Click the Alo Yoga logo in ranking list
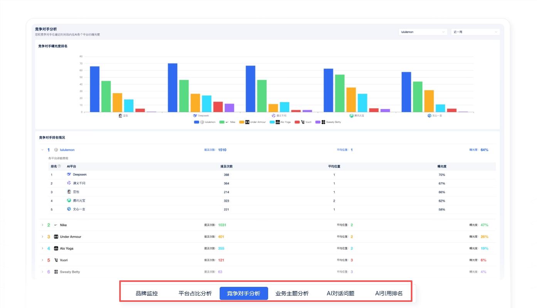This screenshot has height=308, width=537. (x=56, y=248)
